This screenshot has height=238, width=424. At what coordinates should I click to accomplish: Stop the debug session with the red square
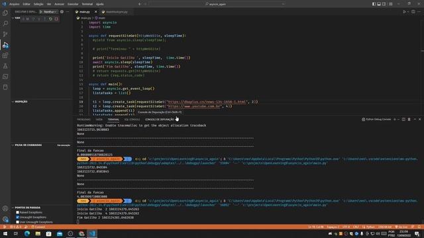(56, 19)
